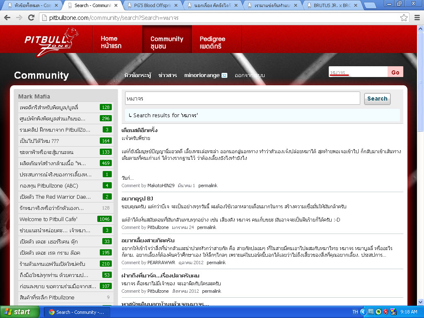Open the Community ชุมชน menu

[x=167, y=39]
